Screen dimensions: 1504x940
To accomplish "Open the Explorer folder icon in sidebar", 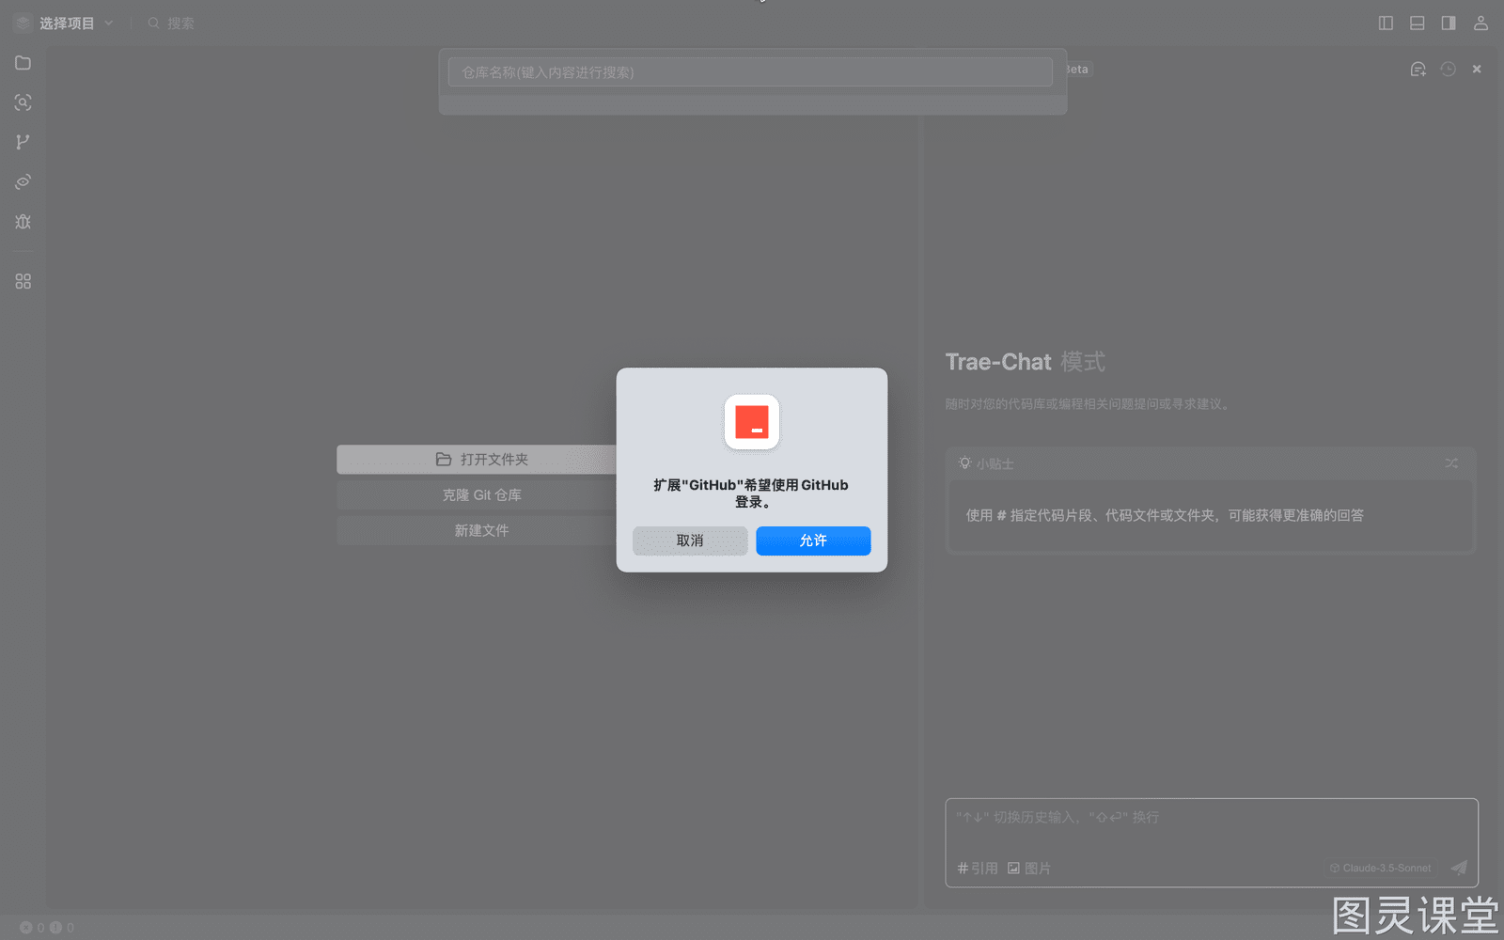I will pos(23,63).
